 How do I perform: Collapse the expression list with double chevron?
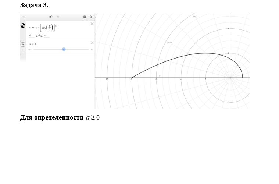[90, 17]
